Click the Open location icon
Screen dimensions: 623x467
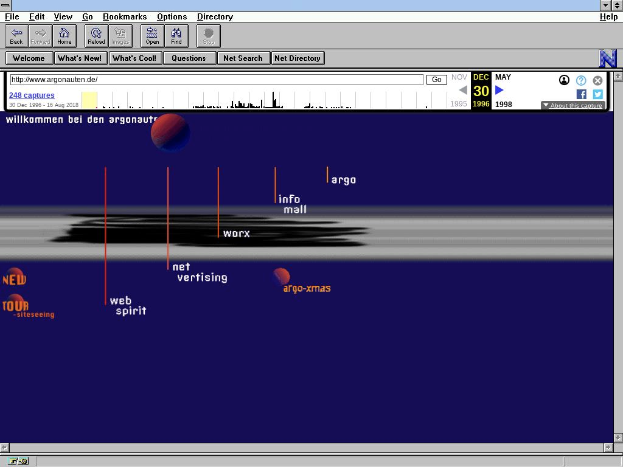click(x=152, y=36)
